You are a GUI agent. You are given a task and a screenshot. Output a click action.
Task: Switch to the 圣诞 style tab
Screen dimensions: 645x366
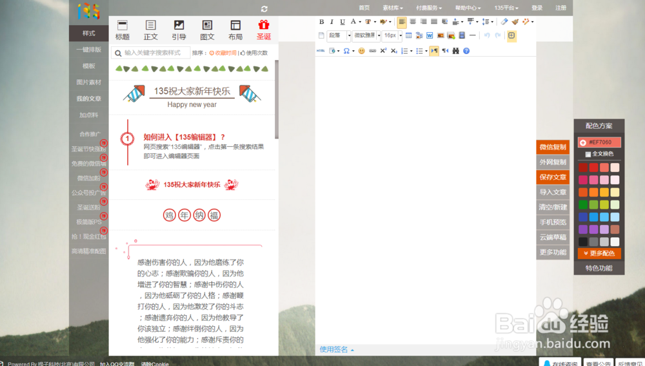pyautogui.click(x=264, y=30)
